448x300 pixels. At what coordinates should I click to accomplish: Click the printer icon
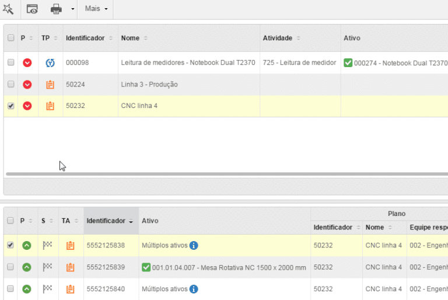[56, 9]
